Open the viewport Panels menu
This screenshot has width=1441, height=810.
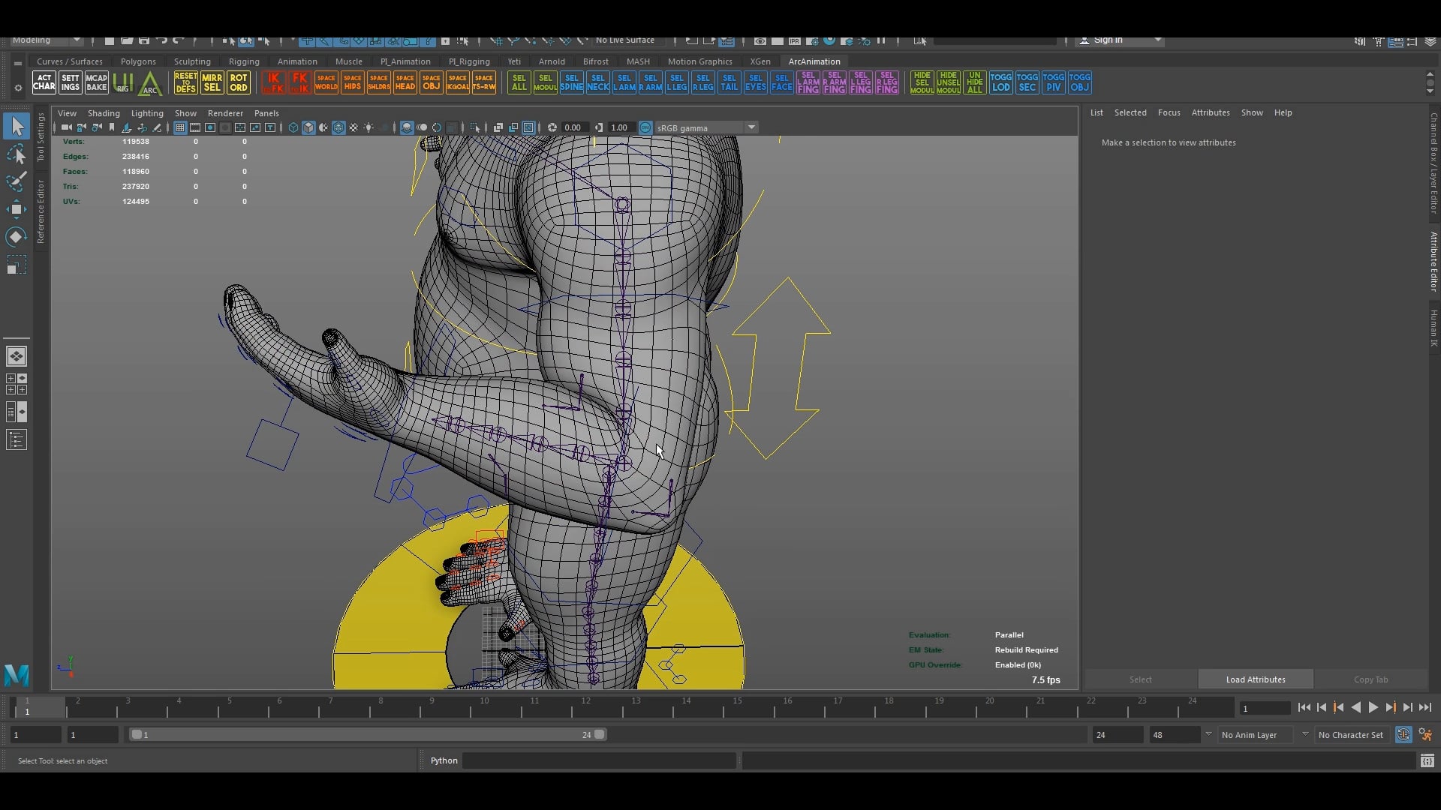coord(266,113)
